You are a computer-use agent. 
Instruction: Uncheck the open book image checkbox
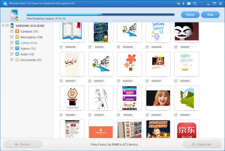[x=61, y=47]
